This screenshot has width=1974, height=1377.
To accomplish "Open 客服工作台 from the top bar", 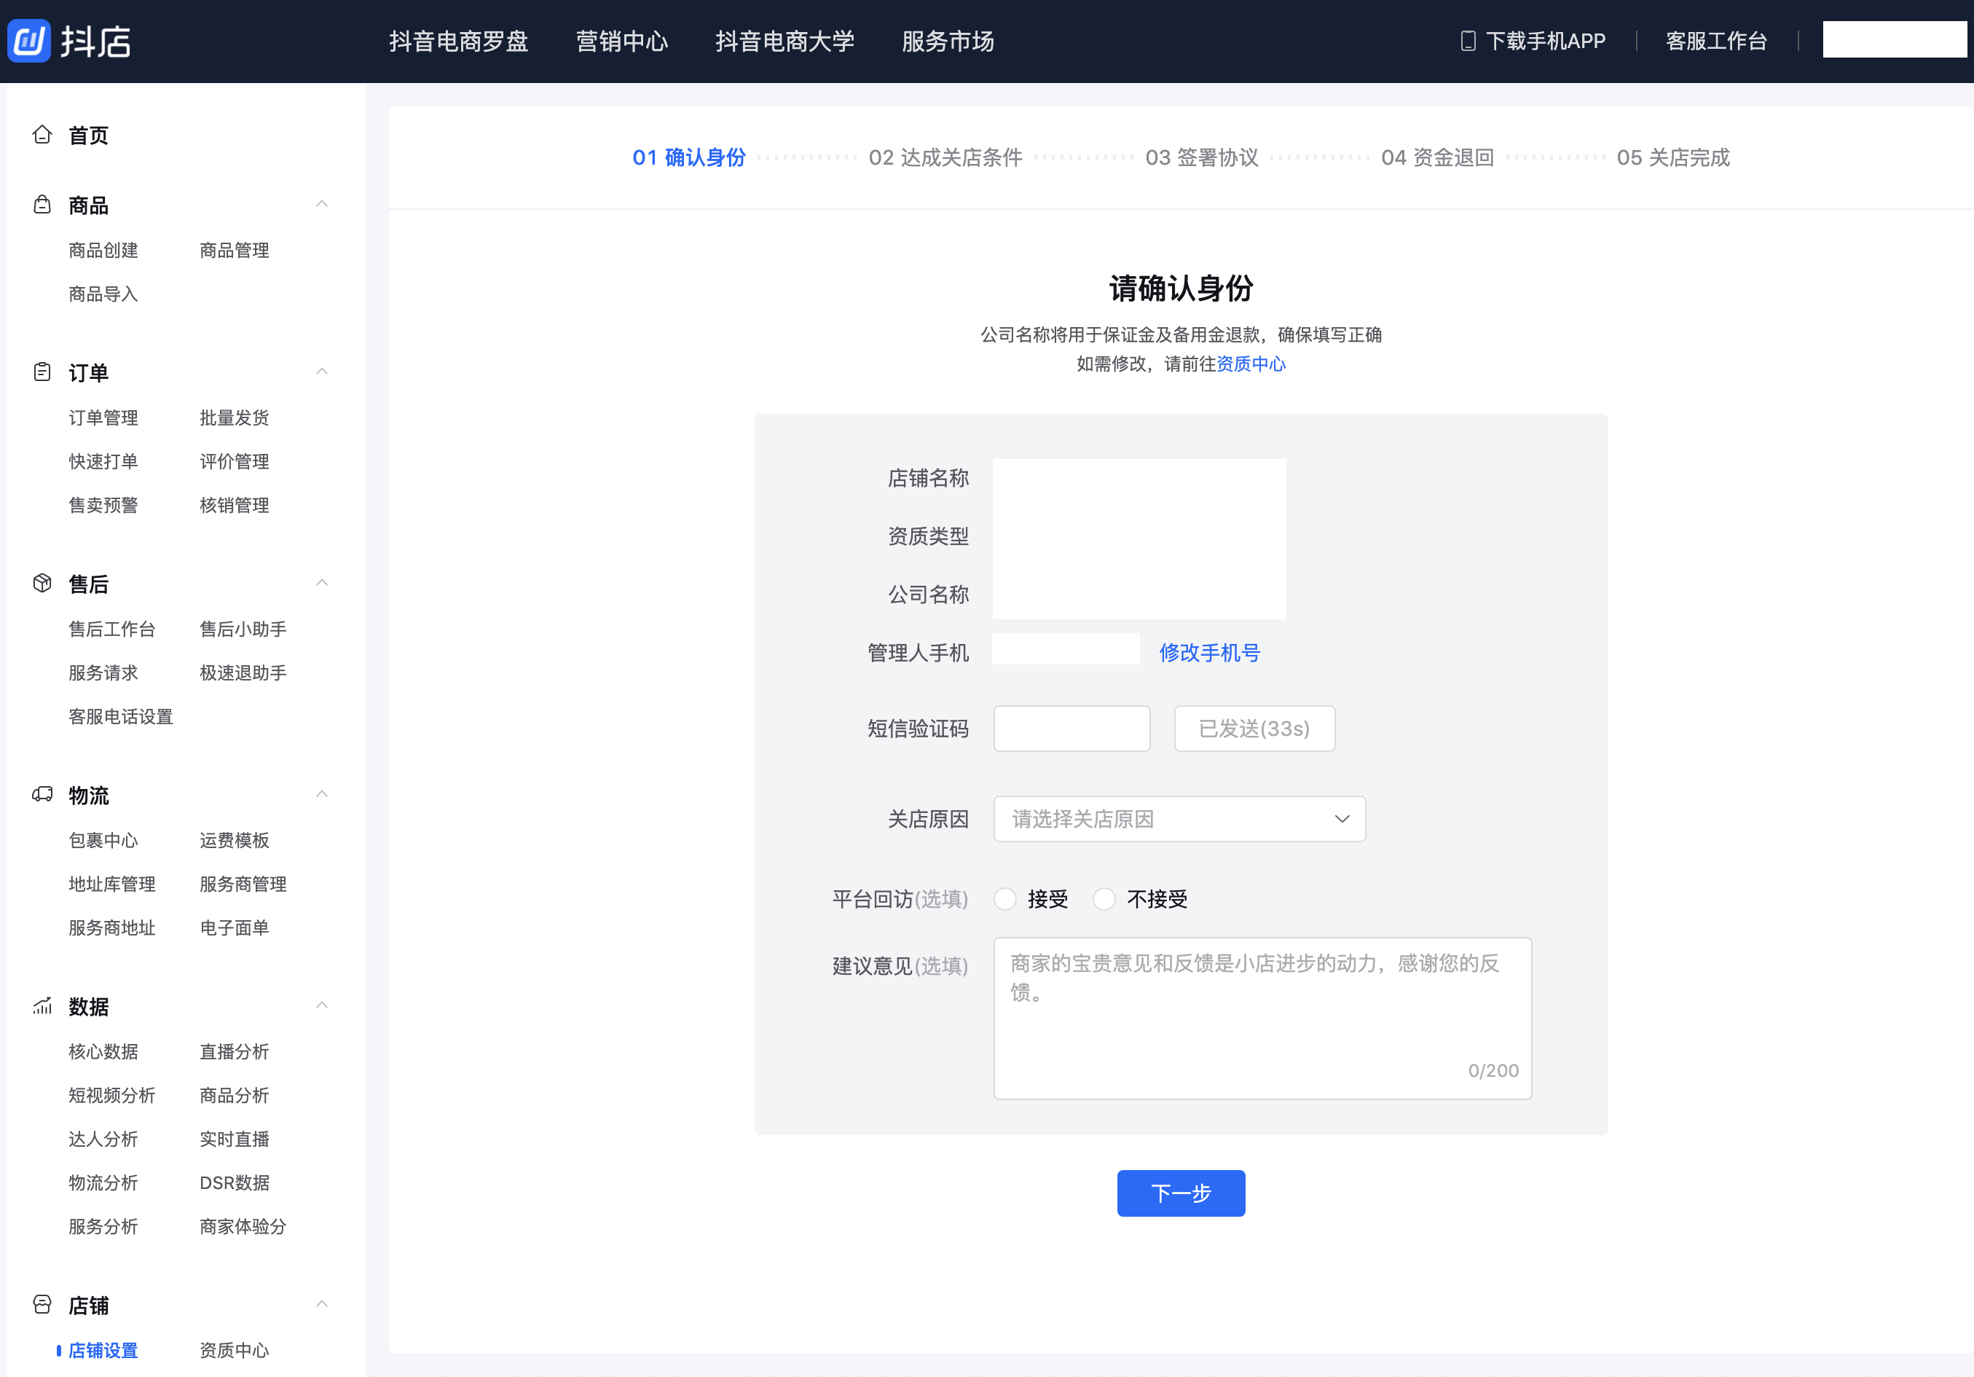I will (x=1715, y=39).
